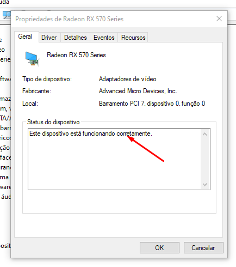
Task: Show the Recursos tab
Action: click(133, 38)
